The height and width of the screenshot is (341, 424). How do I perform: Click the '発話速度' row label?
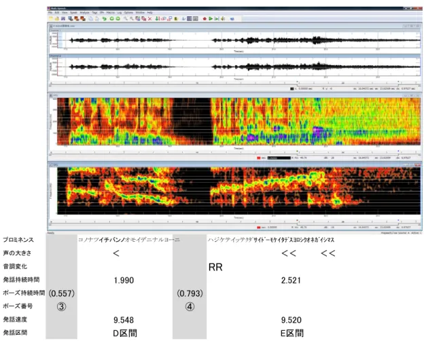coord(15,319)
